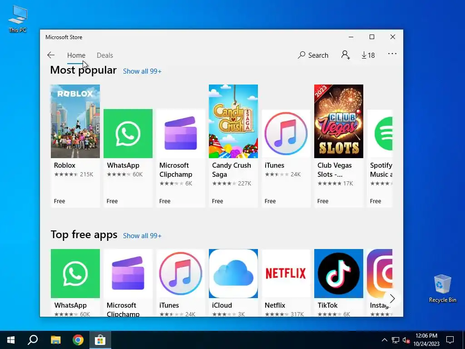
Task: Minimize the Microsoft Store window
Action: click(351, 37)
